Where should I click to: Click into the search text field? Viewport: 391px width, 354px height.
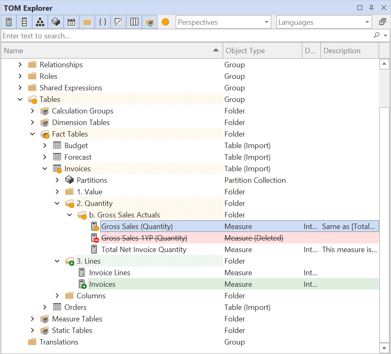click(x=186, y=35)
